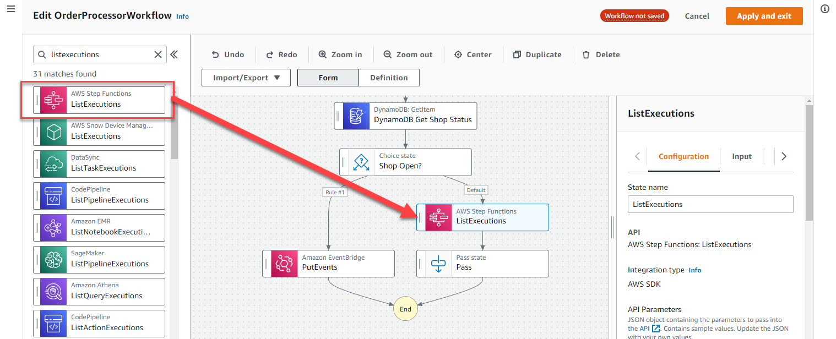
Task: Clear the listexecutions search text
Action: pyautogui.click(x=158, y=54)
